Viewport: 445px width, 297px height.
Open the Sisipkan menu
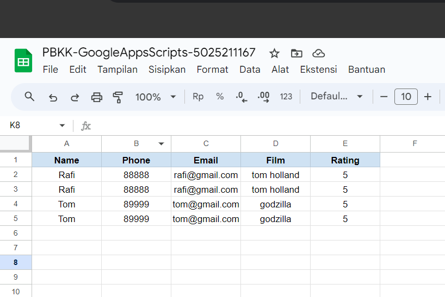167,69
